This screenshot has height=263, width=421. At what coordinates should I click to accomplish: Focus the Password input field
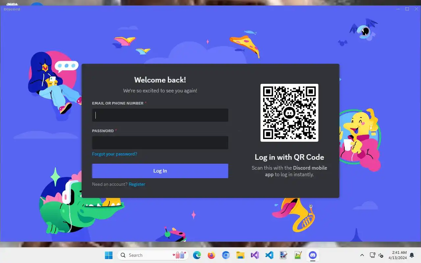tap(160, 143)
